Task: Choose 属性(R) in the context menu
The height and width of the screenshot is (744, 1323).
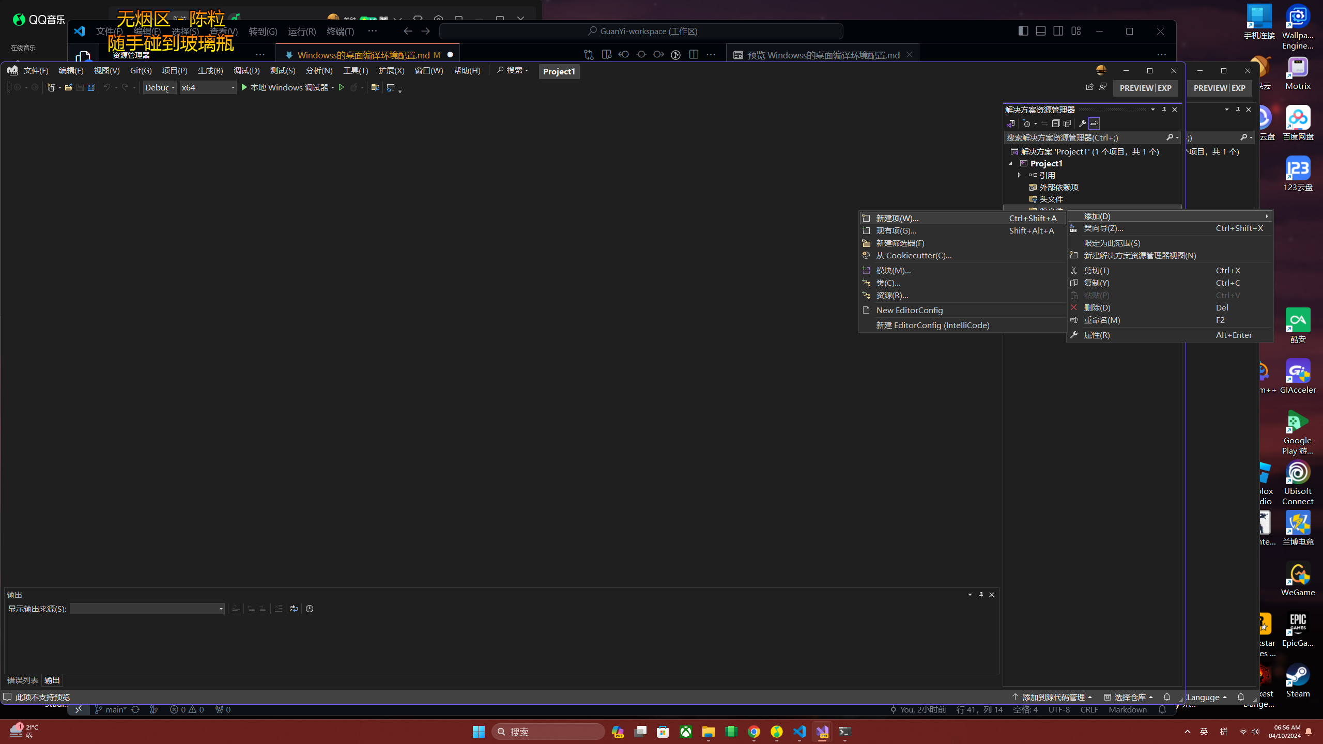Action: click(1097, 335)
